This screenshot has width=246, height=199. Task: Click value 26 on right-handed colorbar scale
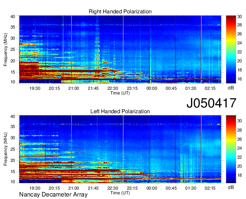[239, 34]
